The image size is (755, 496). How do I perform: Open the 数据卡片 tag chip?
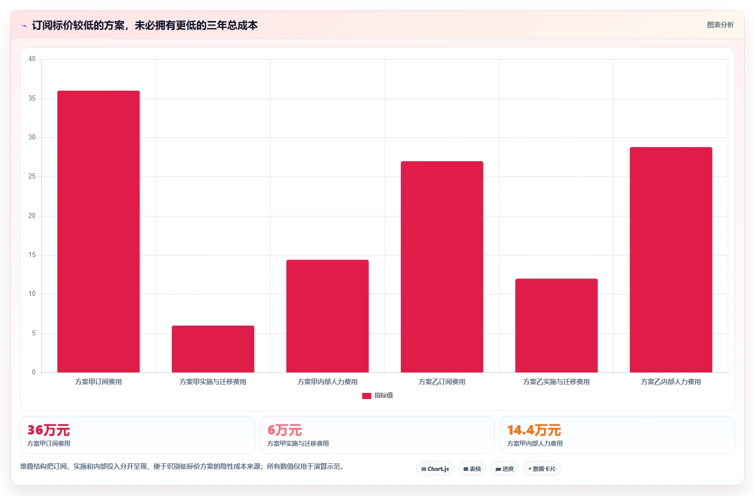coord(542,469)
